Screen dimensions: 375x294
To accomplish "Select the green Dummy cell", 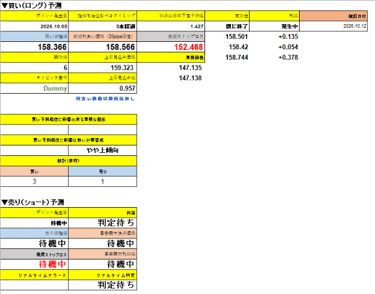I will [x=34, y=88].
